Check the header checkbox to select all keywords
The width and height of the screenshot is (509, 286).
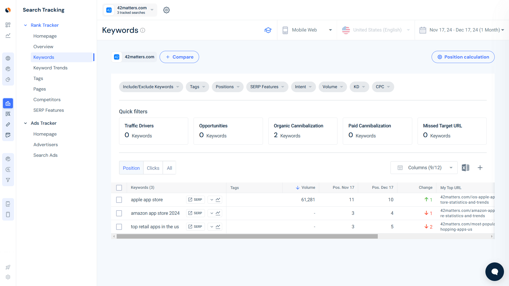pos(119,187)
